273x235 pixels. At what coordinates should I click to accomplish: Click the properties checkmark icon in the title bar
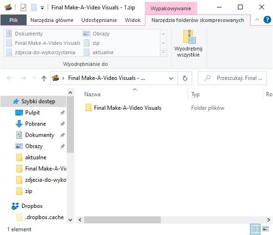pos(23,7)
